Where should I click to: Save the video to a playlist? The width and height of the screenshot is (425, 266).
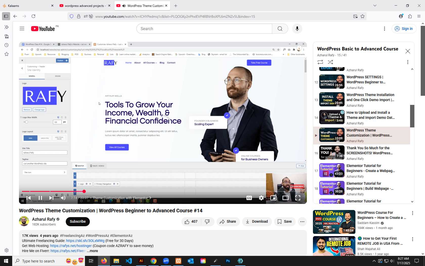(x=285, y=221)
